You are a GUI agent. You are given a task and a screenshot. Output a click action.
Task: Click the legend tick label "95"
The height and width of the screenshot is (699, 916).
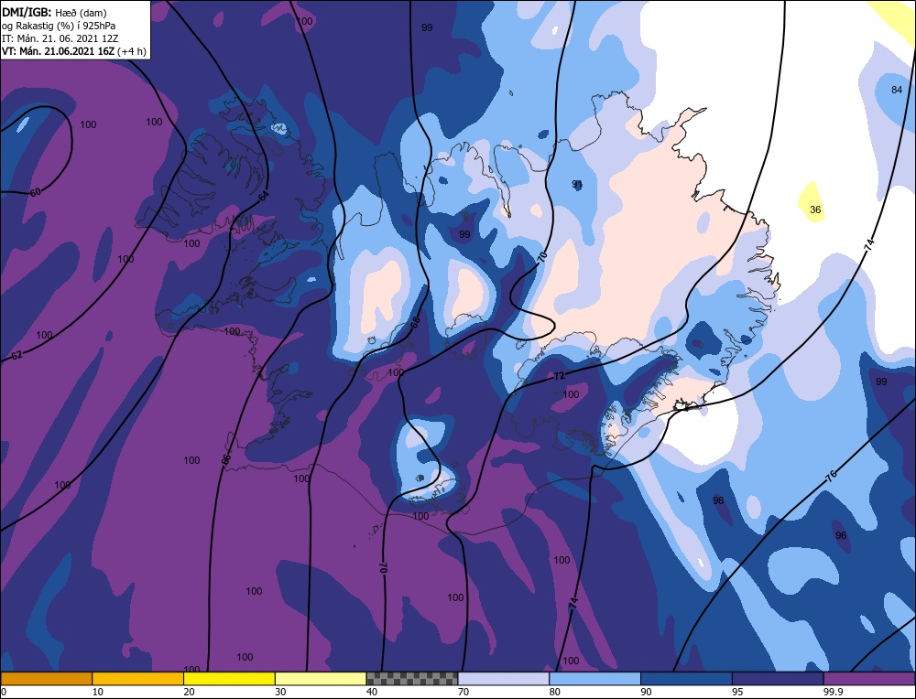point(737,692)
